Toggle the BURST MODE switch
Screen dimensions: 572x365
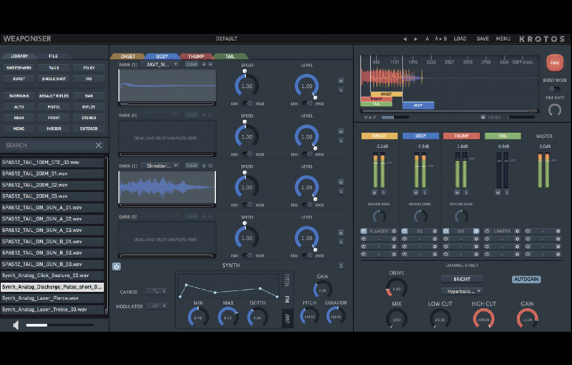tap(555, 89)
